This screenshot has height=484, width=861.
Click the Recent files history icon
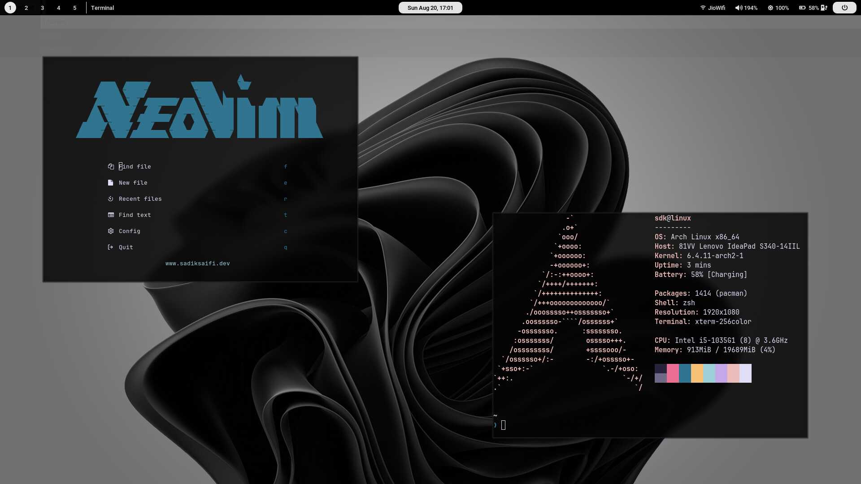(x=111, y=199)
